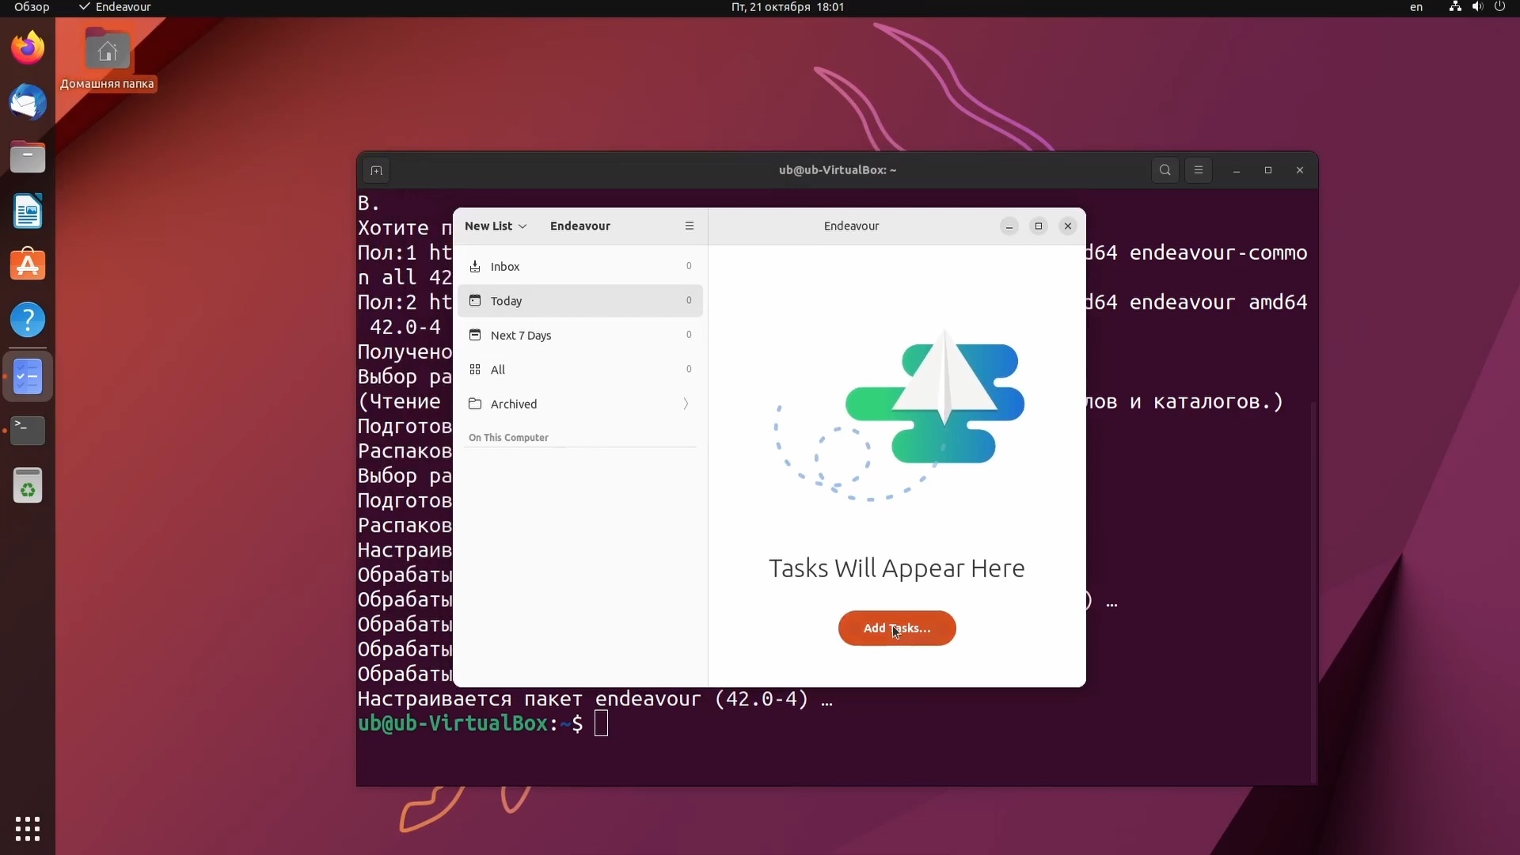Select the Today list row

580,301
